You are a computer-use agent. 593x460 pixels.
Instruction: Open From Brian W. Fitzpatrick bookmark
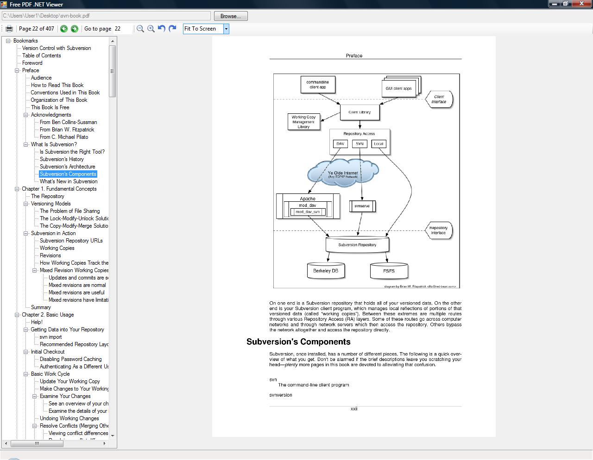pyautogui.click(x=67, y=130)
